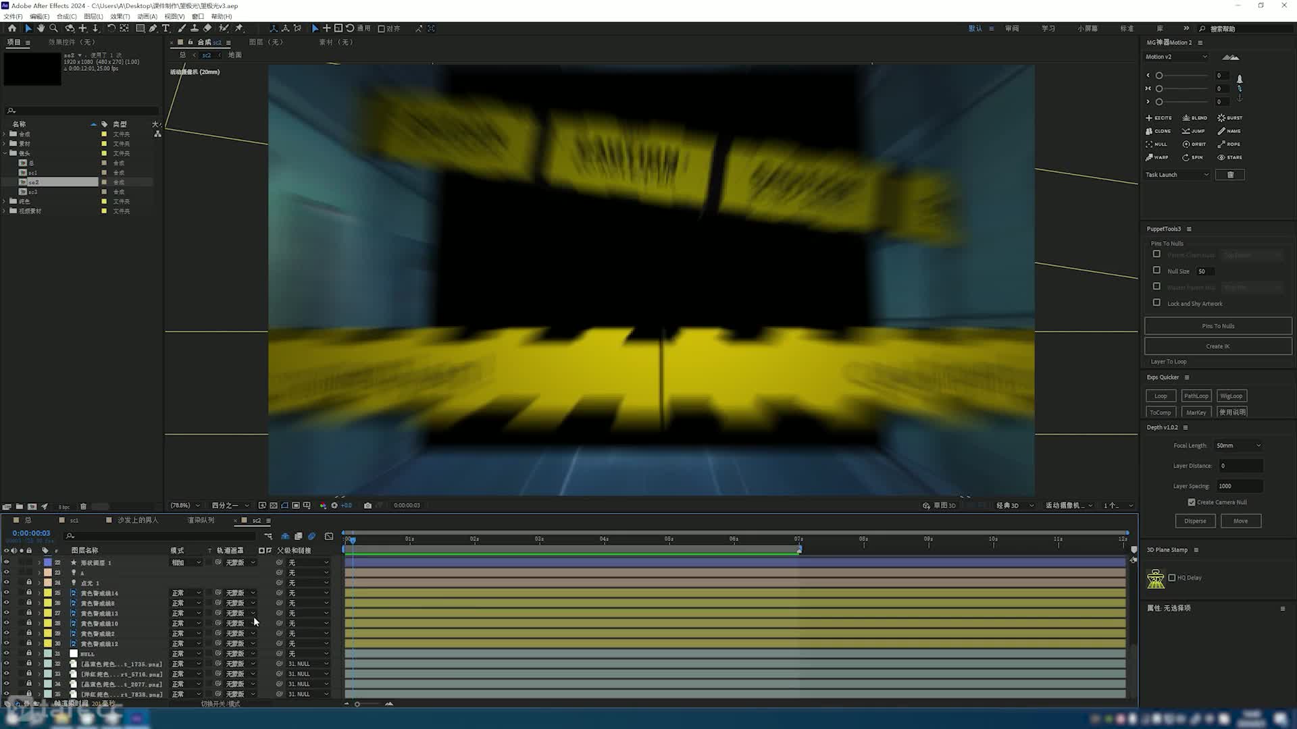Hide layer 22 形状图层 1 with eye toggle

7,562
